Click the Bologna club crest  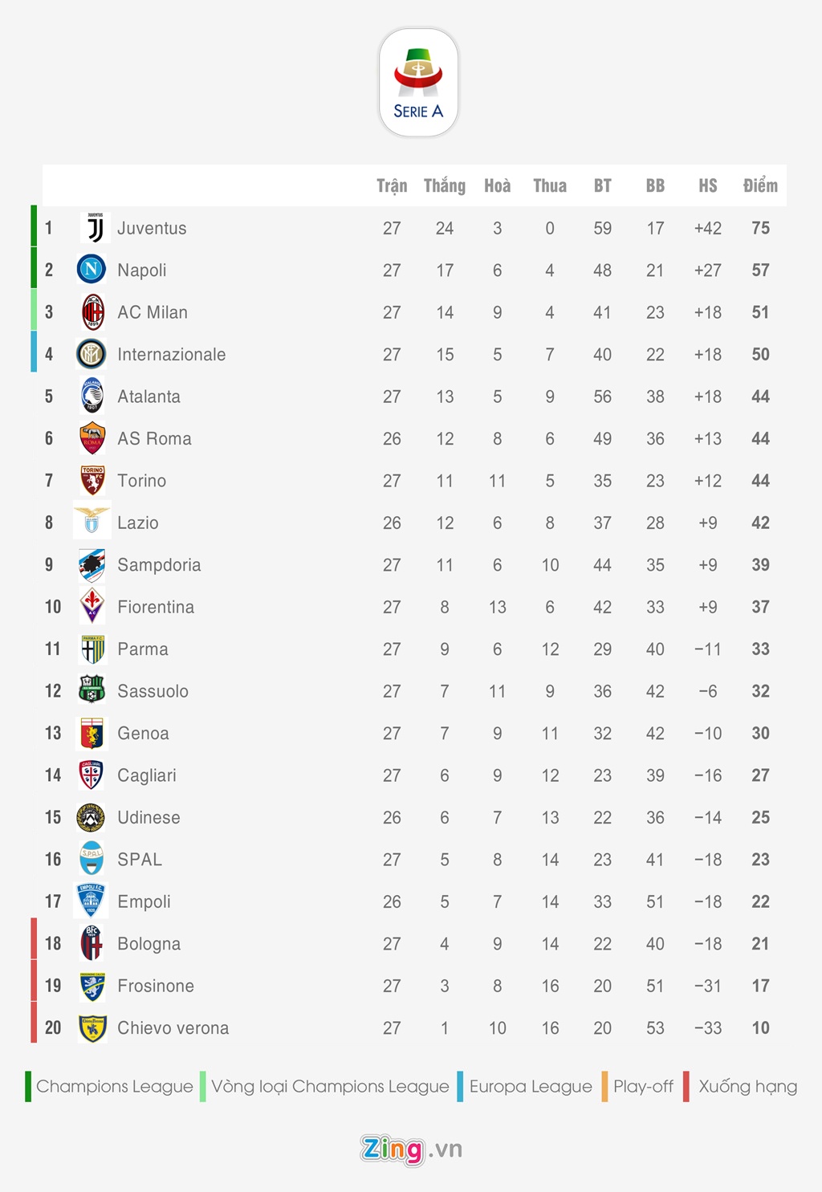92,943
